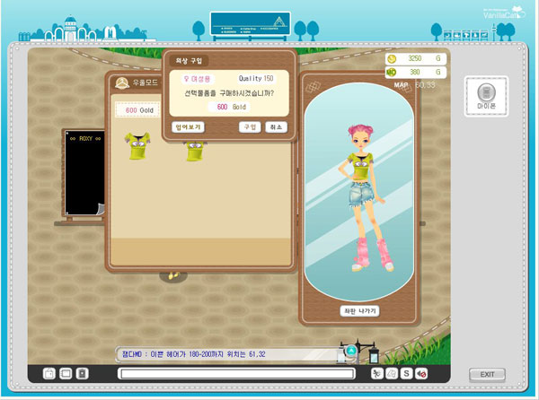
Task: Toggle the sound speaker icon
Action: tap(420, 373)
